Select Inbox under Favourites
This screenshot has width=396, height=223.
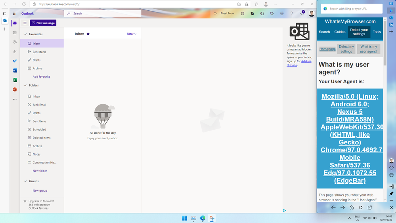click(42, 44)
